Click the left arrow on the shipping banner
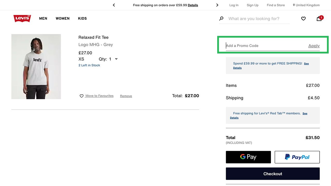331x186 pixels. [114, 5]
